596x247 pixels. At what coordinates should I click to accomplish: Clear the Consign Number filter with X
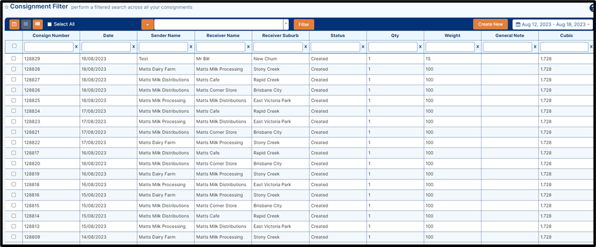[x=76, y=47]
